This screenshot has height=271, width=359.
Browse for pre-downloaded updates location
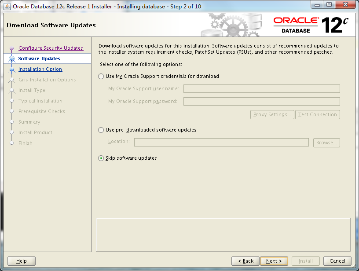(326, 142)
